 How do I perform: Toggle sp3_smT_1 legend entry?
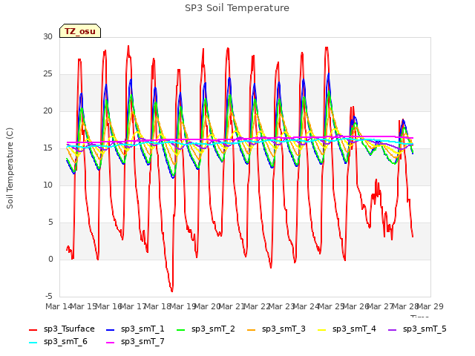point(135,329)
